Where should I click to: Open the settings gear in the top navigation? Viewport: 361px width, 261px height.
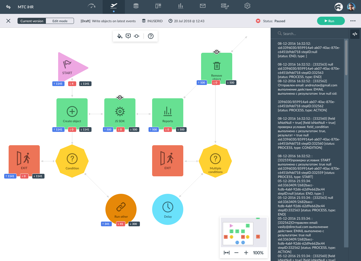[x=247, y=6]
